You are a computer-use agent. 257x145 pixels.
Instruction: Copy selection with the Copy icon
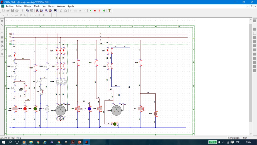click(x=27, y=11)
